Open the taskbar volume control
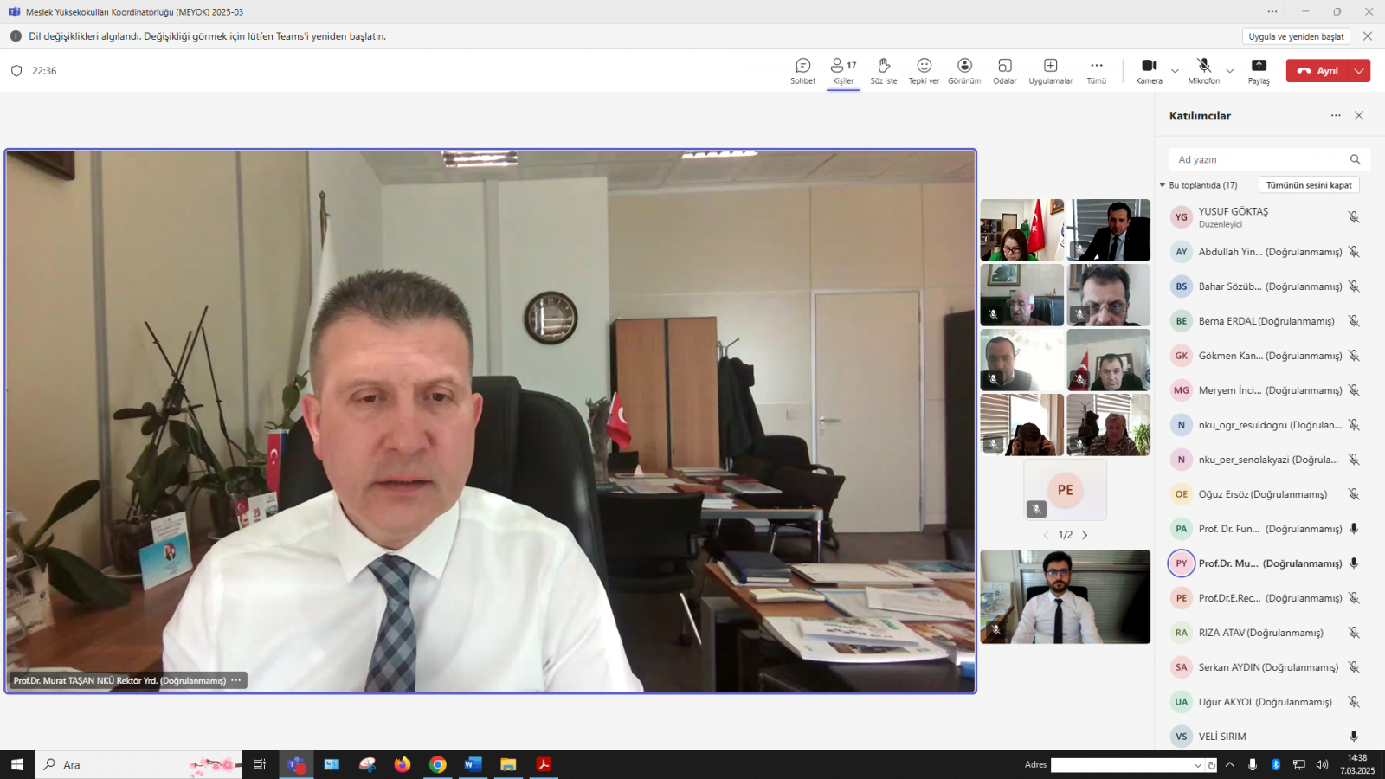1385x779 pixels. 1322,765
